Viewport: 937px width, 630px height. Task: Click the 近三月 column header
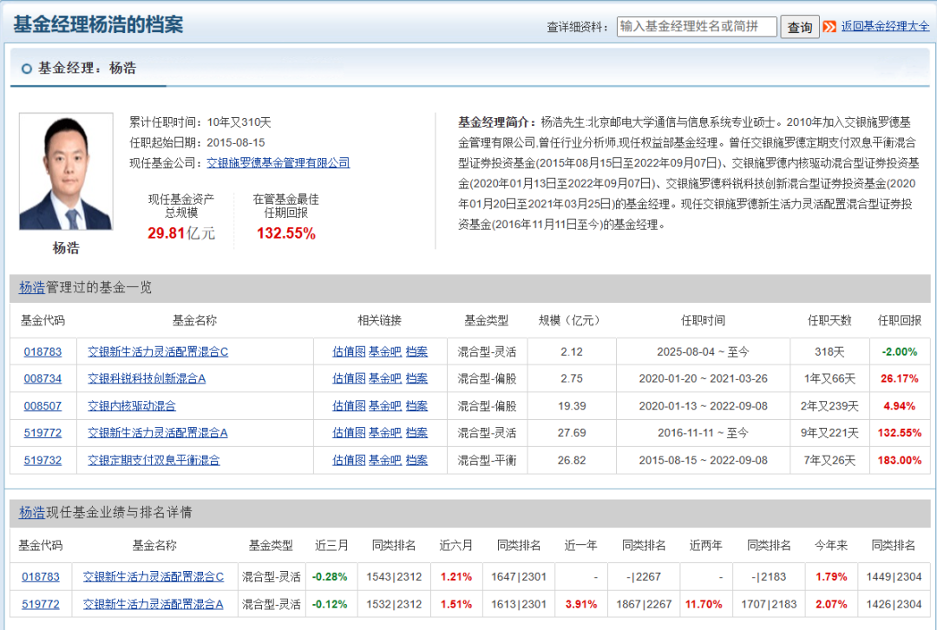(331, 545)
